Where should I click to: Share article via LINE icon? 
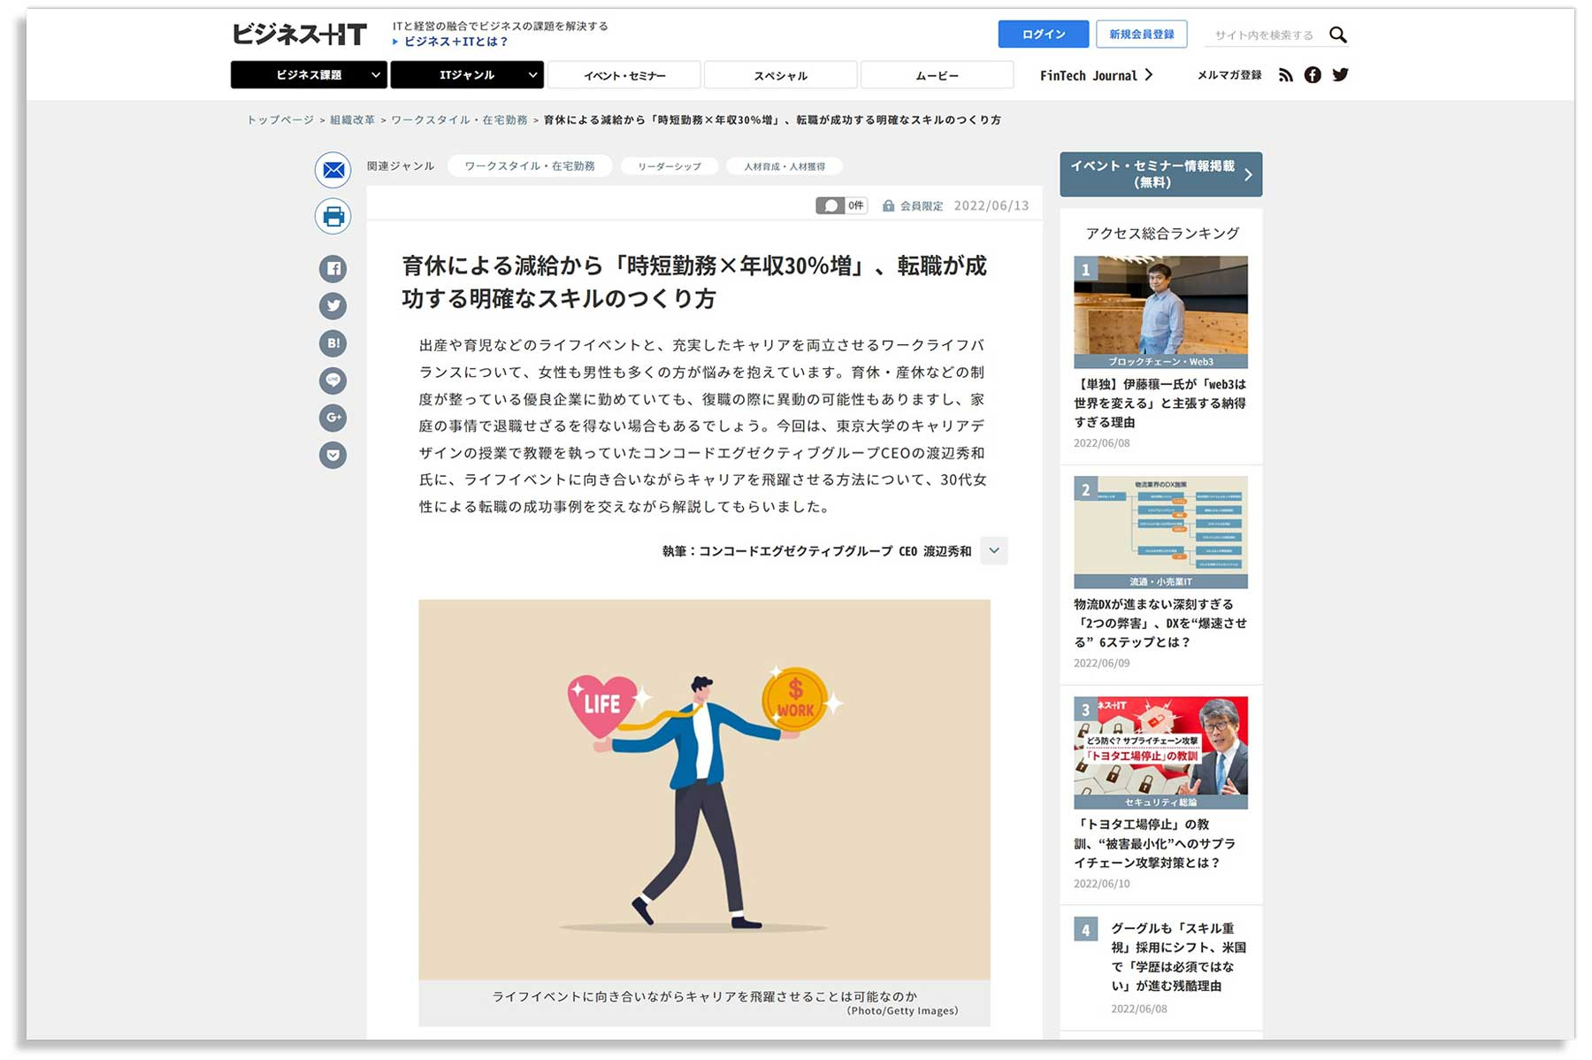[x=333, y=380]
